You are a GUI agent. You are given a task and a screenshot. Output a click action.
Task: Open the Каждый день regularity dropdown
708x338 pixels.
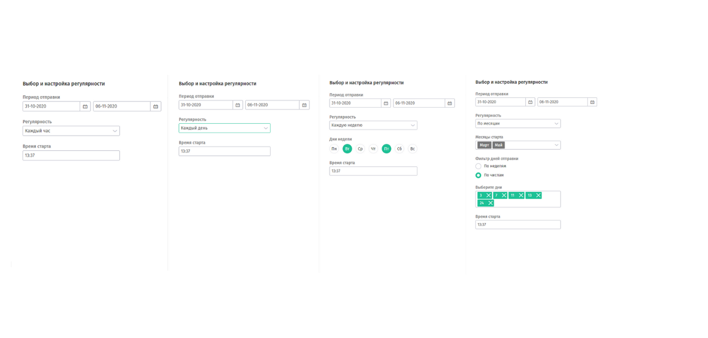pyautogui.click(x=224, y=128)
